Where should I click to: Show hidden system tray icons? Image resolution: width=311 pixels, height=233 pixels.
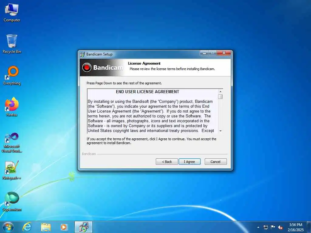click(258, 227)
